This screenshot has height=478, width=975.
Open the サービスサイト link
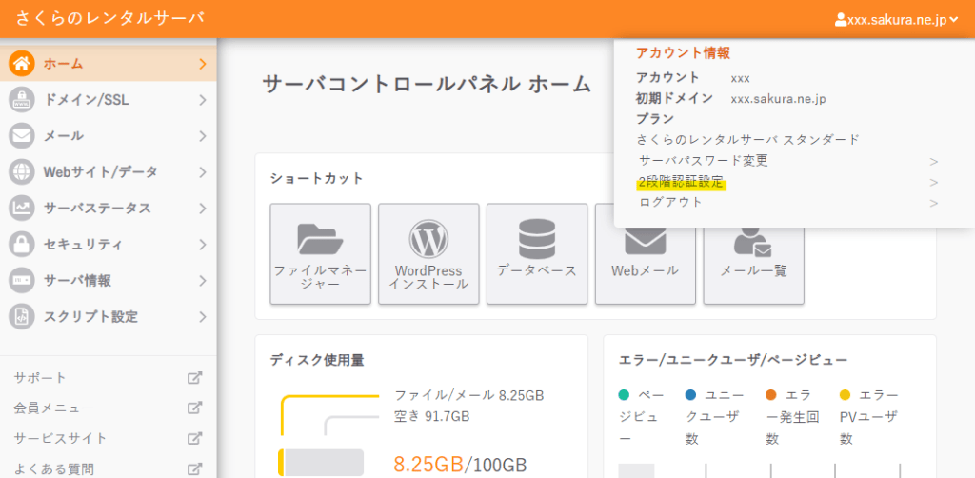click(60, 438)
